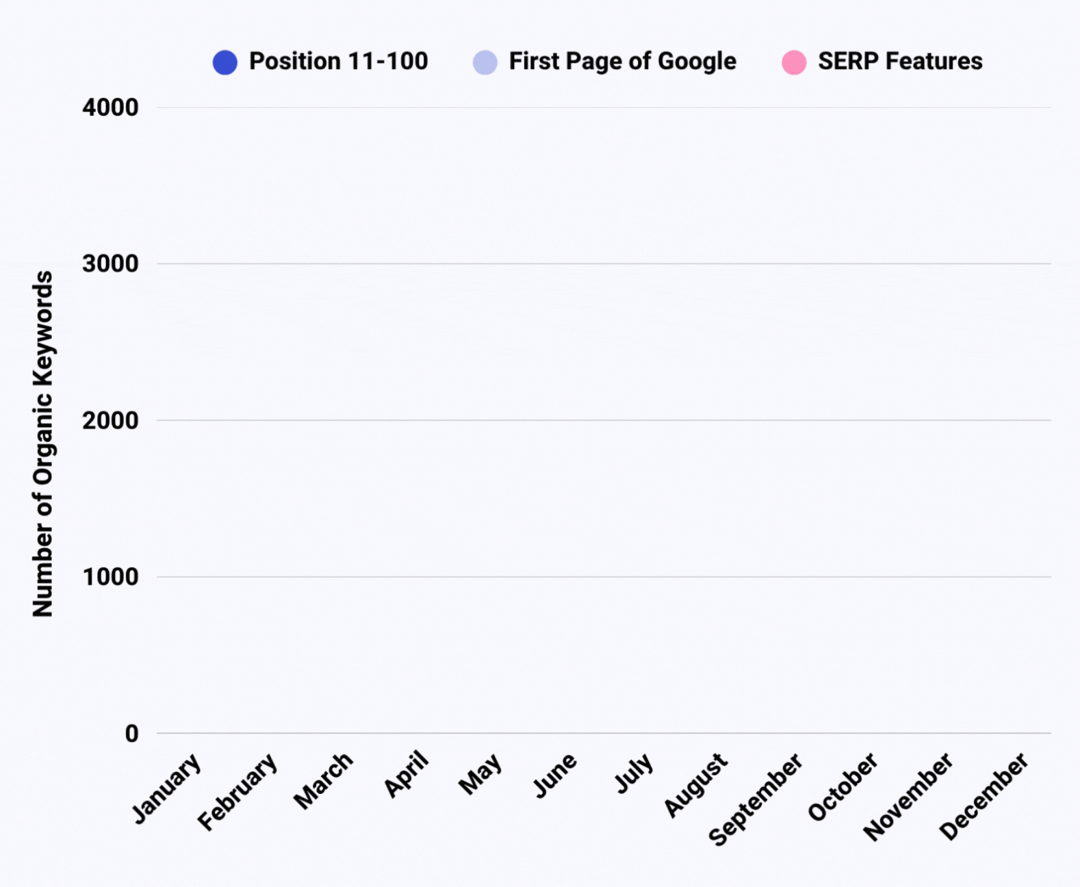Viewport: 1080px width, 887px height.
Task: Click the pink SERP Features legend dot
Action: point(794,62)
